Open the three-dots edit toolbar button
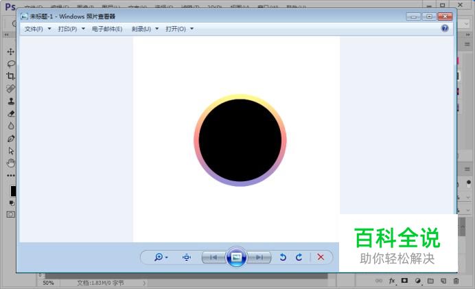 point(11,176)
